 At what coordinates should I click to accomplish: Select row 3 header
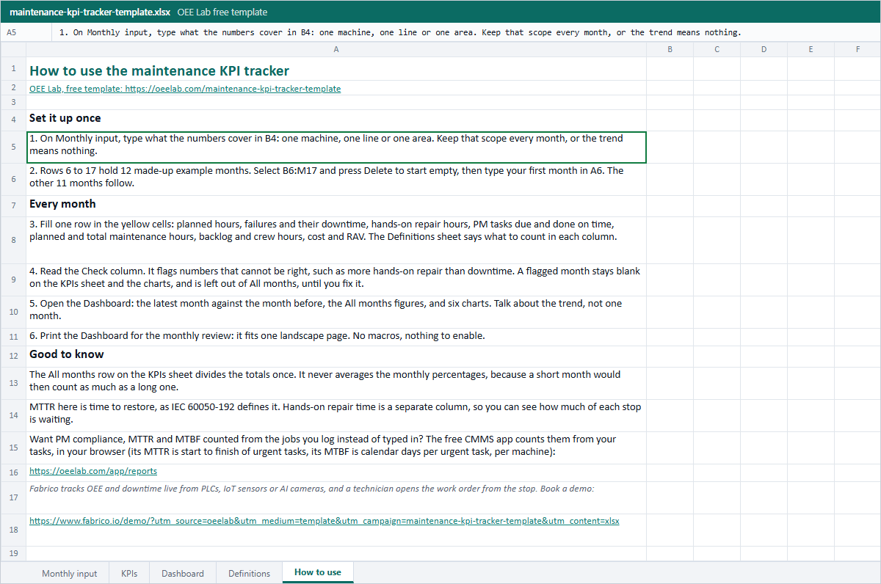click(13, 102)
